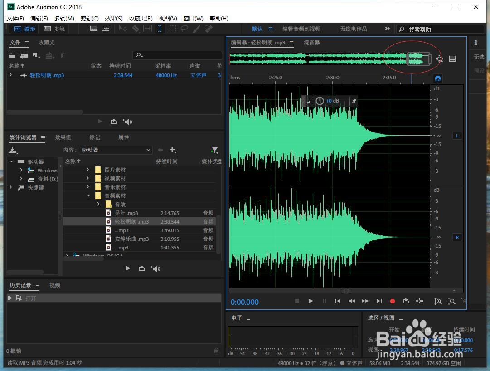
Task: Expand the workspace overflow list
Action: pyautogui.click(x=388, y=29)
